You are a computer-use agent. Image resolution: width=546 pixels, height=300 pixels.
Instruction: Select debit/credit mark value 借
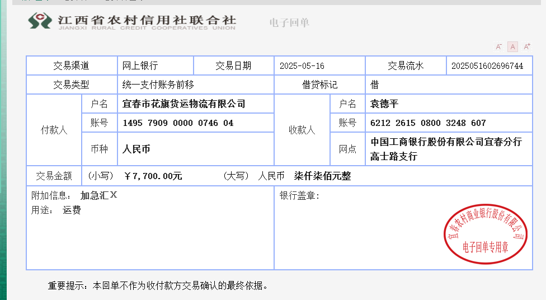pyautogui.click(x=374, y=85)
